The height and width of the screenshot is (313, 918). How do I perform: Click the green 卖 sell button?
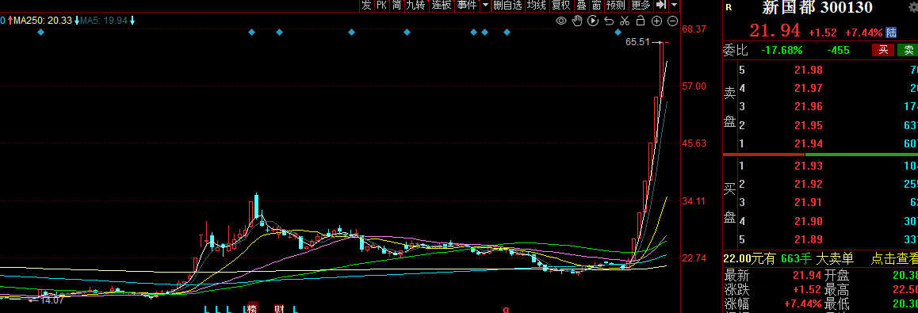(908, 50)
